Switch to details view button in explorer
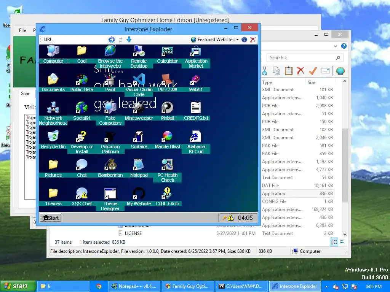This screenshot has height=292, width=390. point(334,242)
